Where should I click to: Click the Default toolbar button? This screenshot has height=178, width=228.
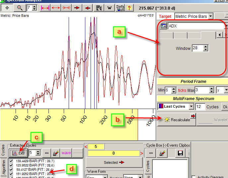click(x=119, y=7)
